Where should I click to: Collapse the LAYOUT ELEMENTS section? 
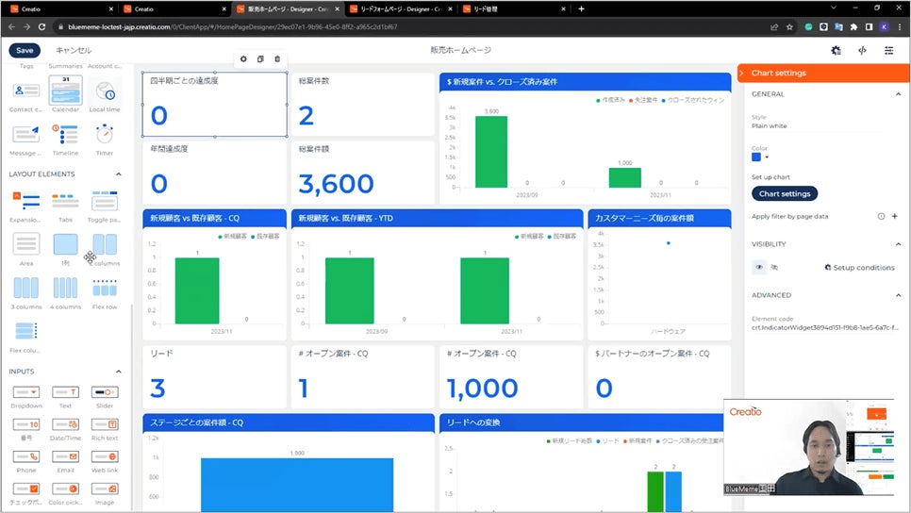tap(119, 174)
